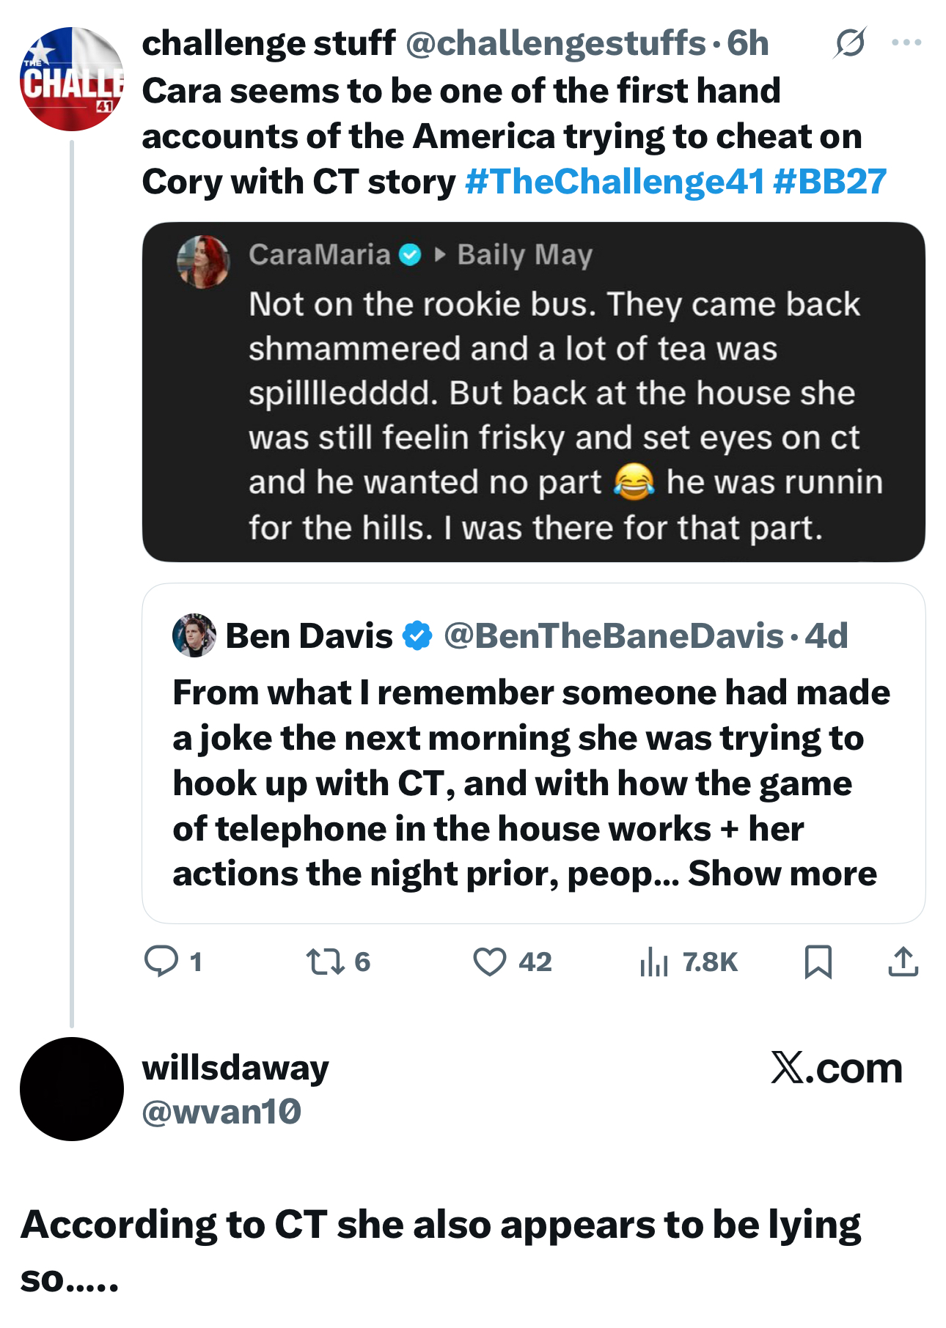Bookmark the challenge stuff tweet
This screenshot has height=1328, width=946.
click(x=818, y=962)
